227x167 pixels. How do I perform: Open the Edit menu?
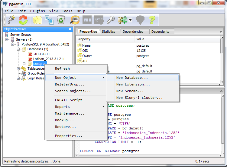pyautogui.click(x=21, y=11)
